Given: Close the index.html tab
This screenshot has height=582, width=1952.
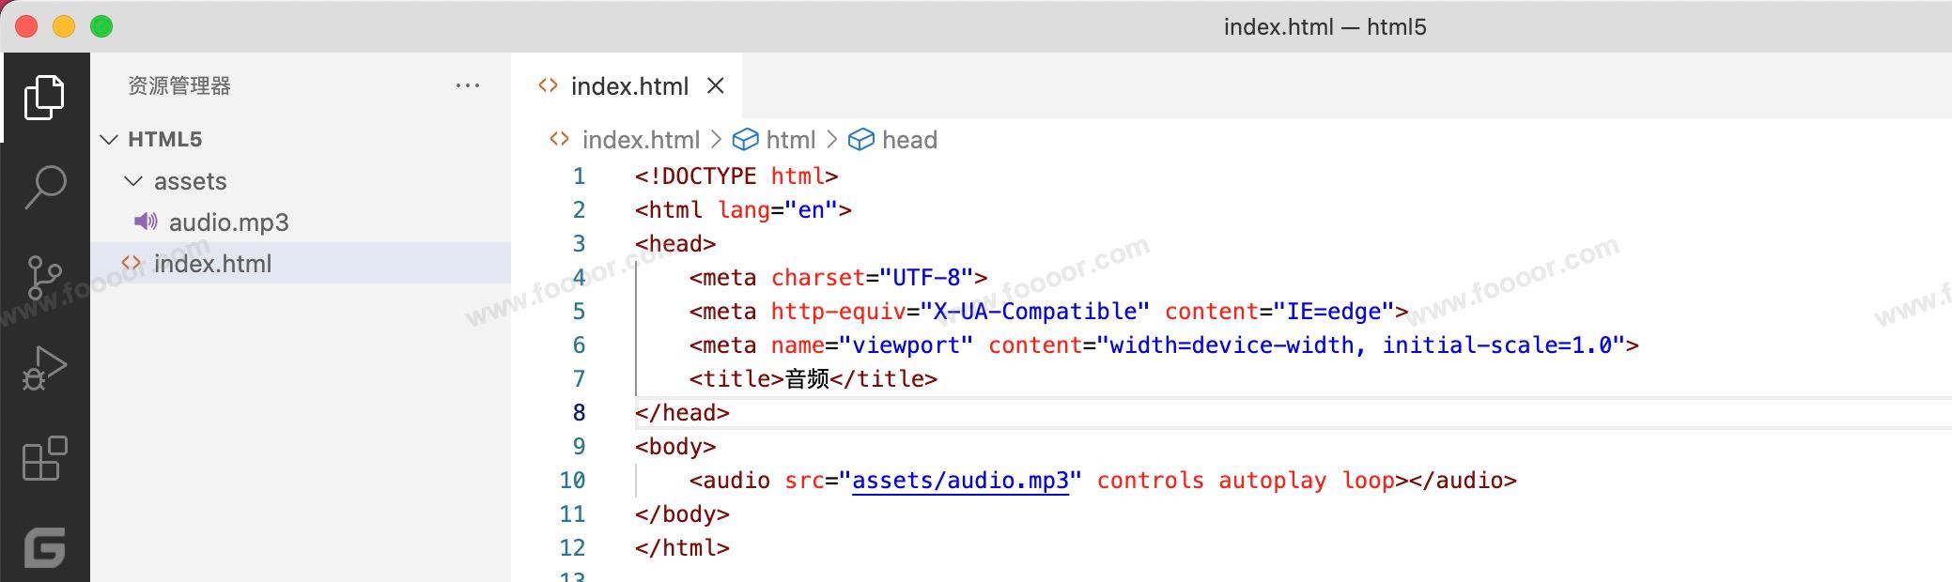Looking at the screenshot, I should tap(716, 85).
